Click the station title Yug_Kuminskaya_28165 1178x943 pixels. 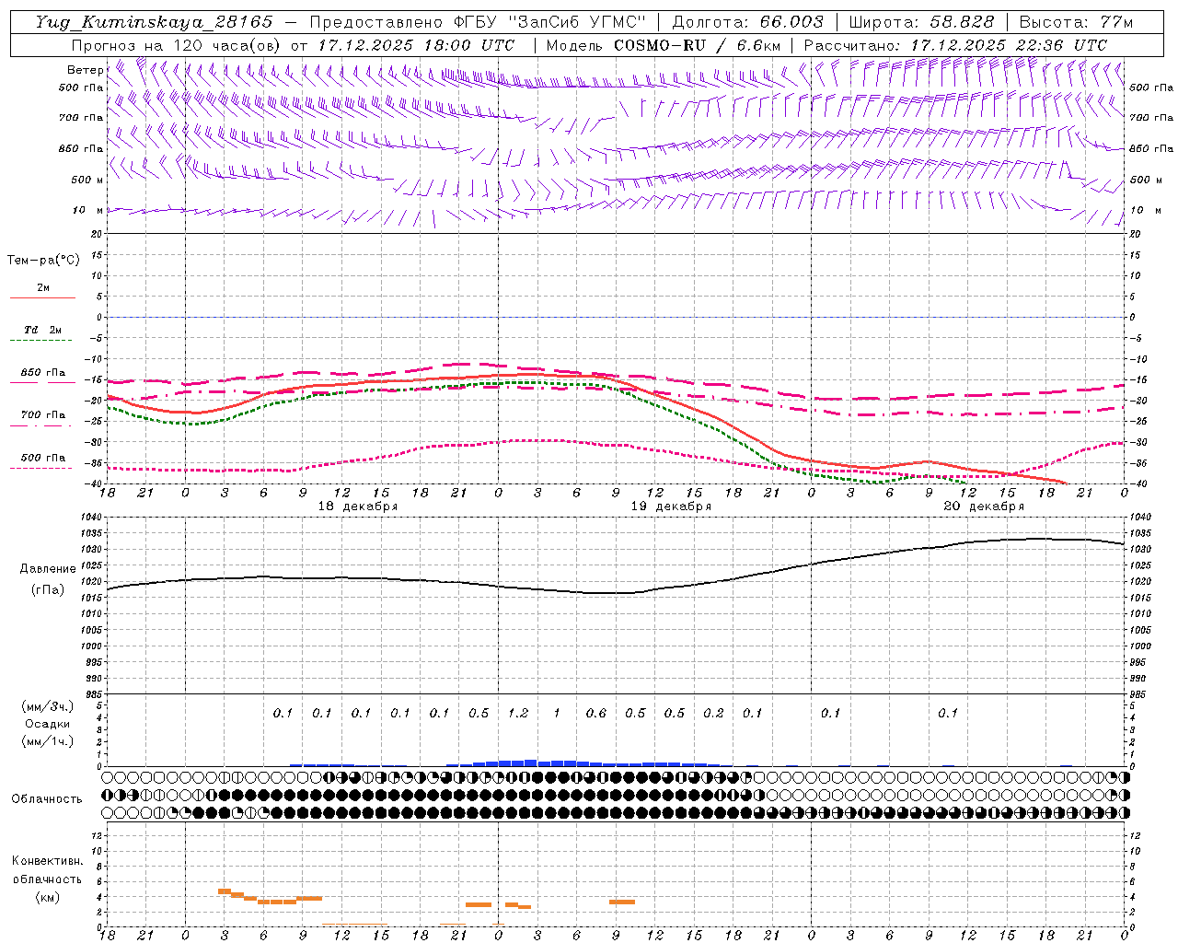coord(155,22)
